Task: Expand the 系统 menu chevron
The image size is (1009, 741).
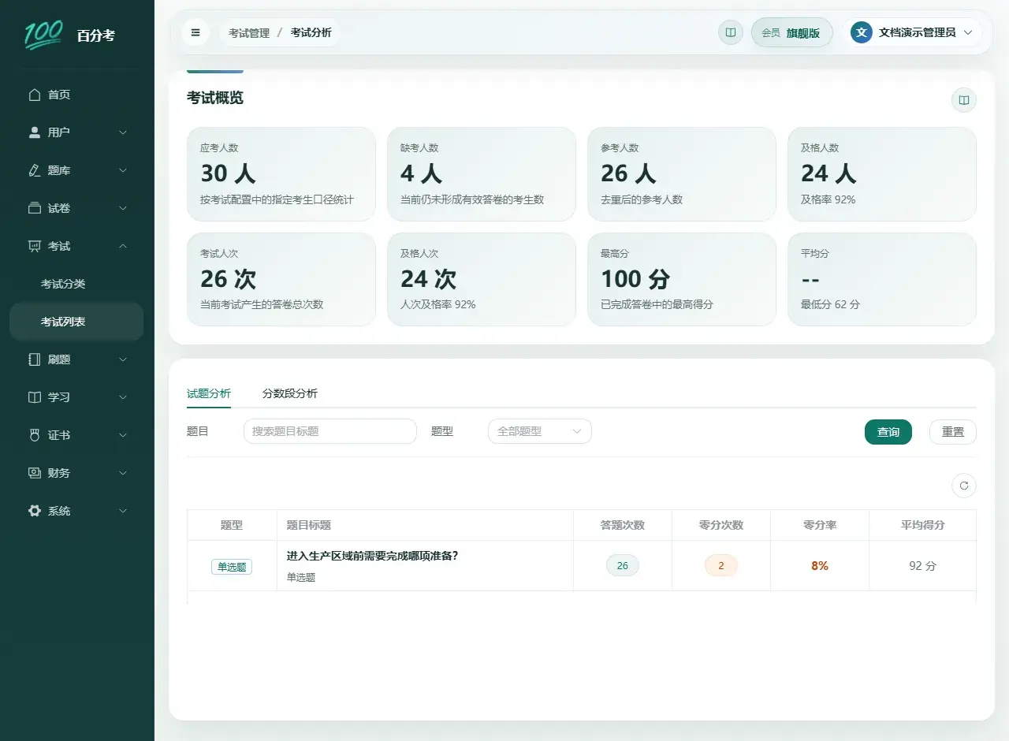Action: point(123,511)
